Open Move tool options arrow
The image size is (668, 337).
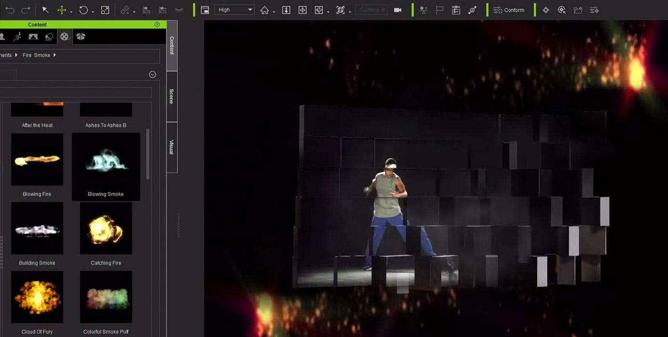71,11
